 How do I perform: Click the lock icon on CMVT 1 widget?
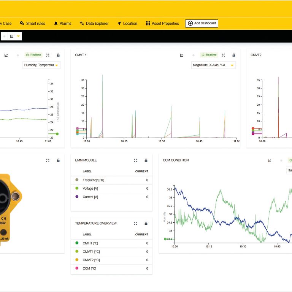[233, 55]
